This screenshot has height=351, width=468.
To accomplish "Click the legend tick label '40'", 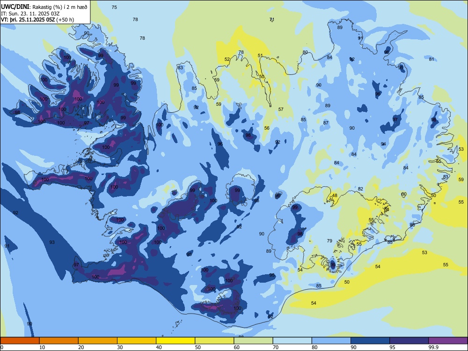I will pyautogui.click(x=159, y=347).
